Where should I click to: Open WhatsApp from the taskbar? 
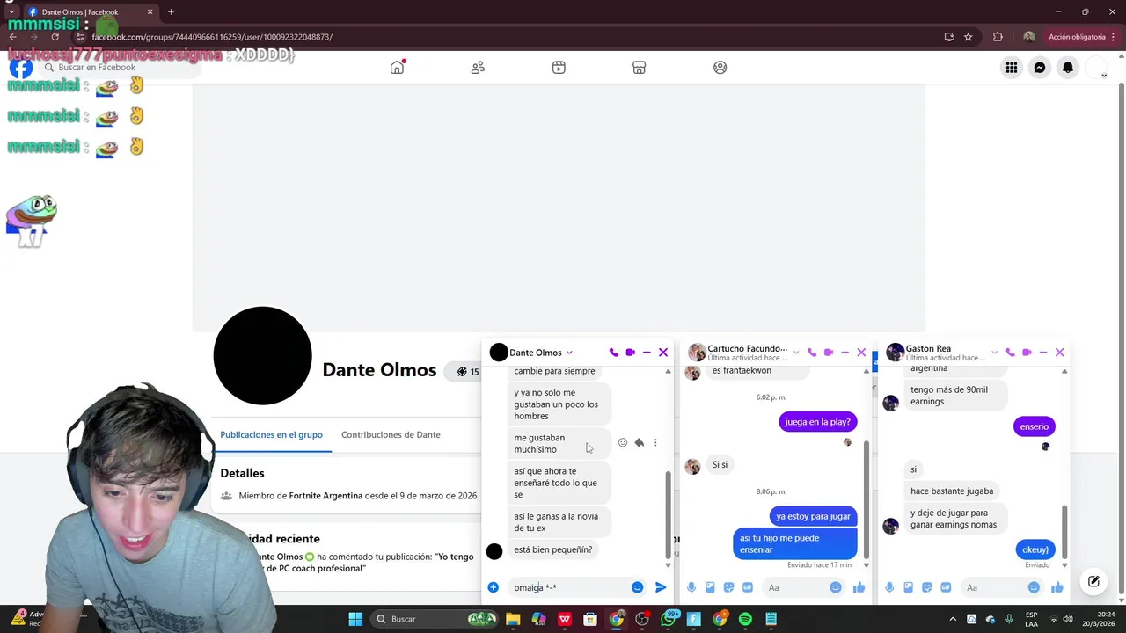tap(668, 619)
